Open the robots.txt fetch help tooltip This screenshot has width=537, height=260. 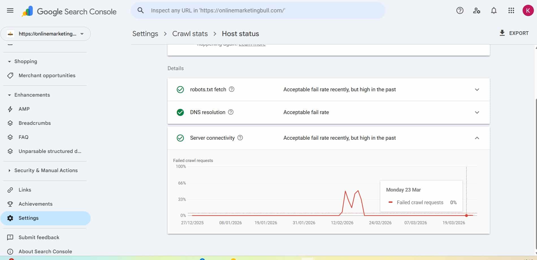pos(231,89)
